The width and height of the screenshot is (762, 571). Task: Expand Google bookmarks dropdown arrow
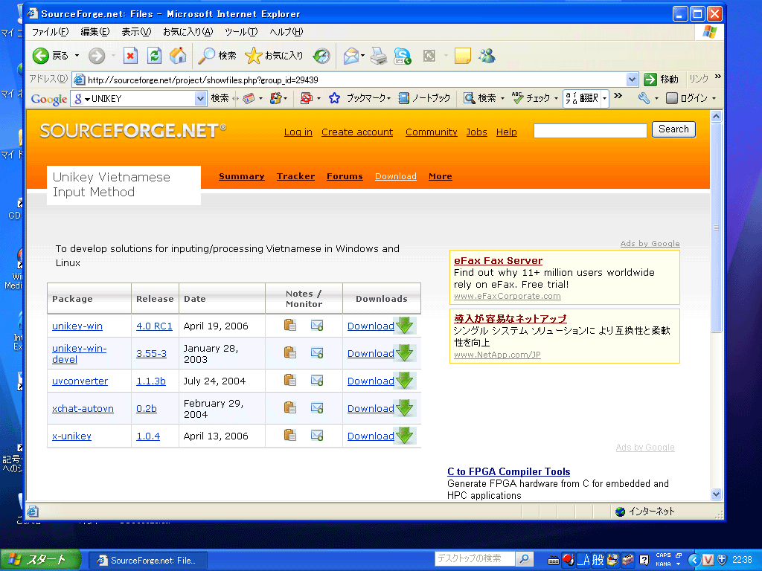(x=388, y=98)
